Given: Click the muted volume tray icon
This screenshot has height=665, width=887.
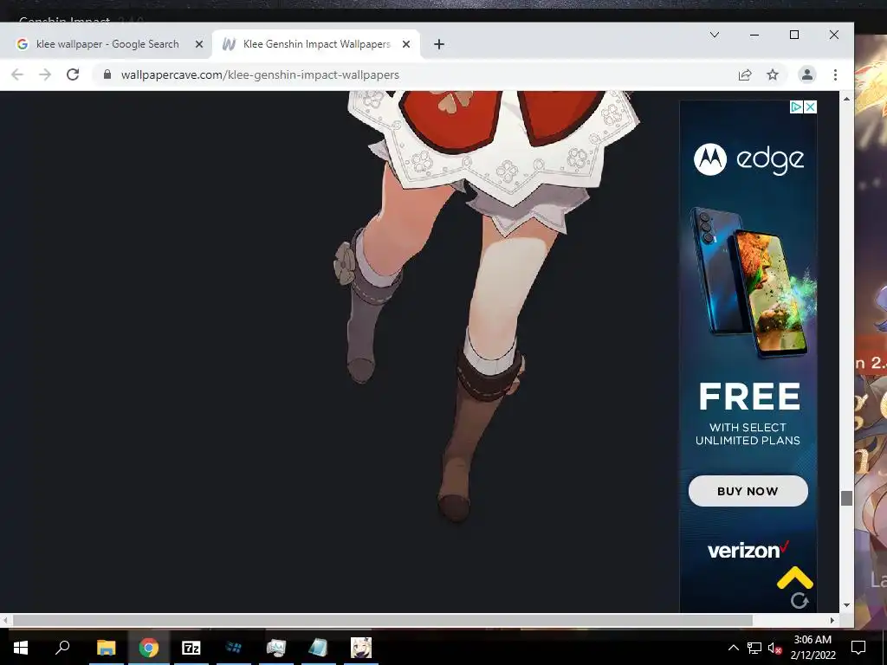Looking at the screenshot, I should pos(774,648).
